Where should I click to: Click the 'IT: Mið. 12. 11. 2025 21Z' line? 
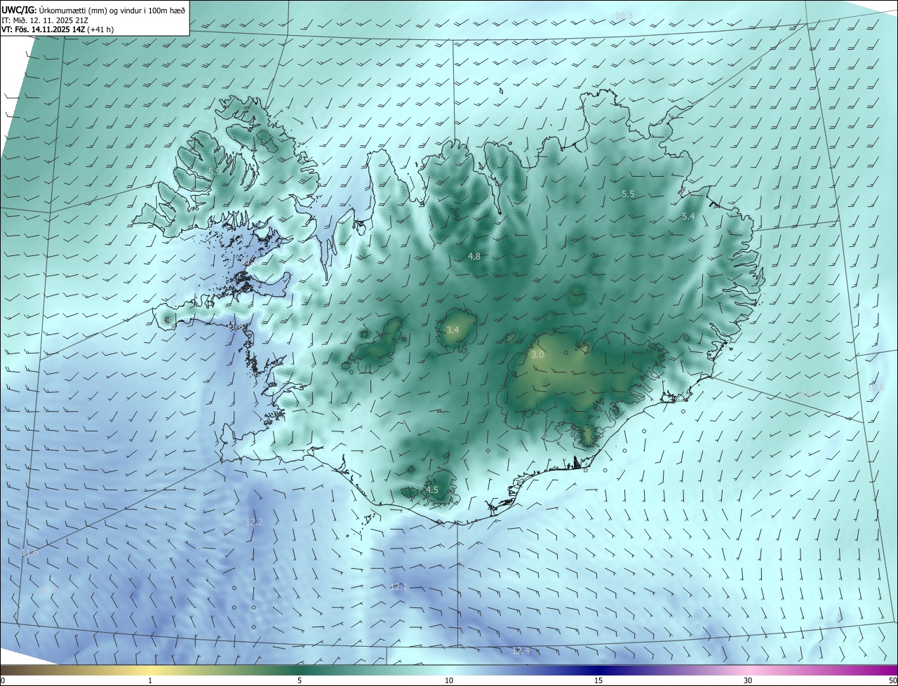(44, 20)
